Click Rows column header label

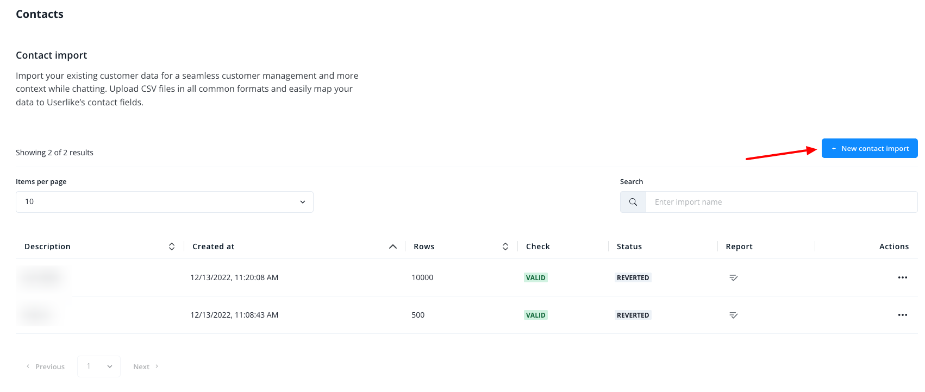(424, 246)
